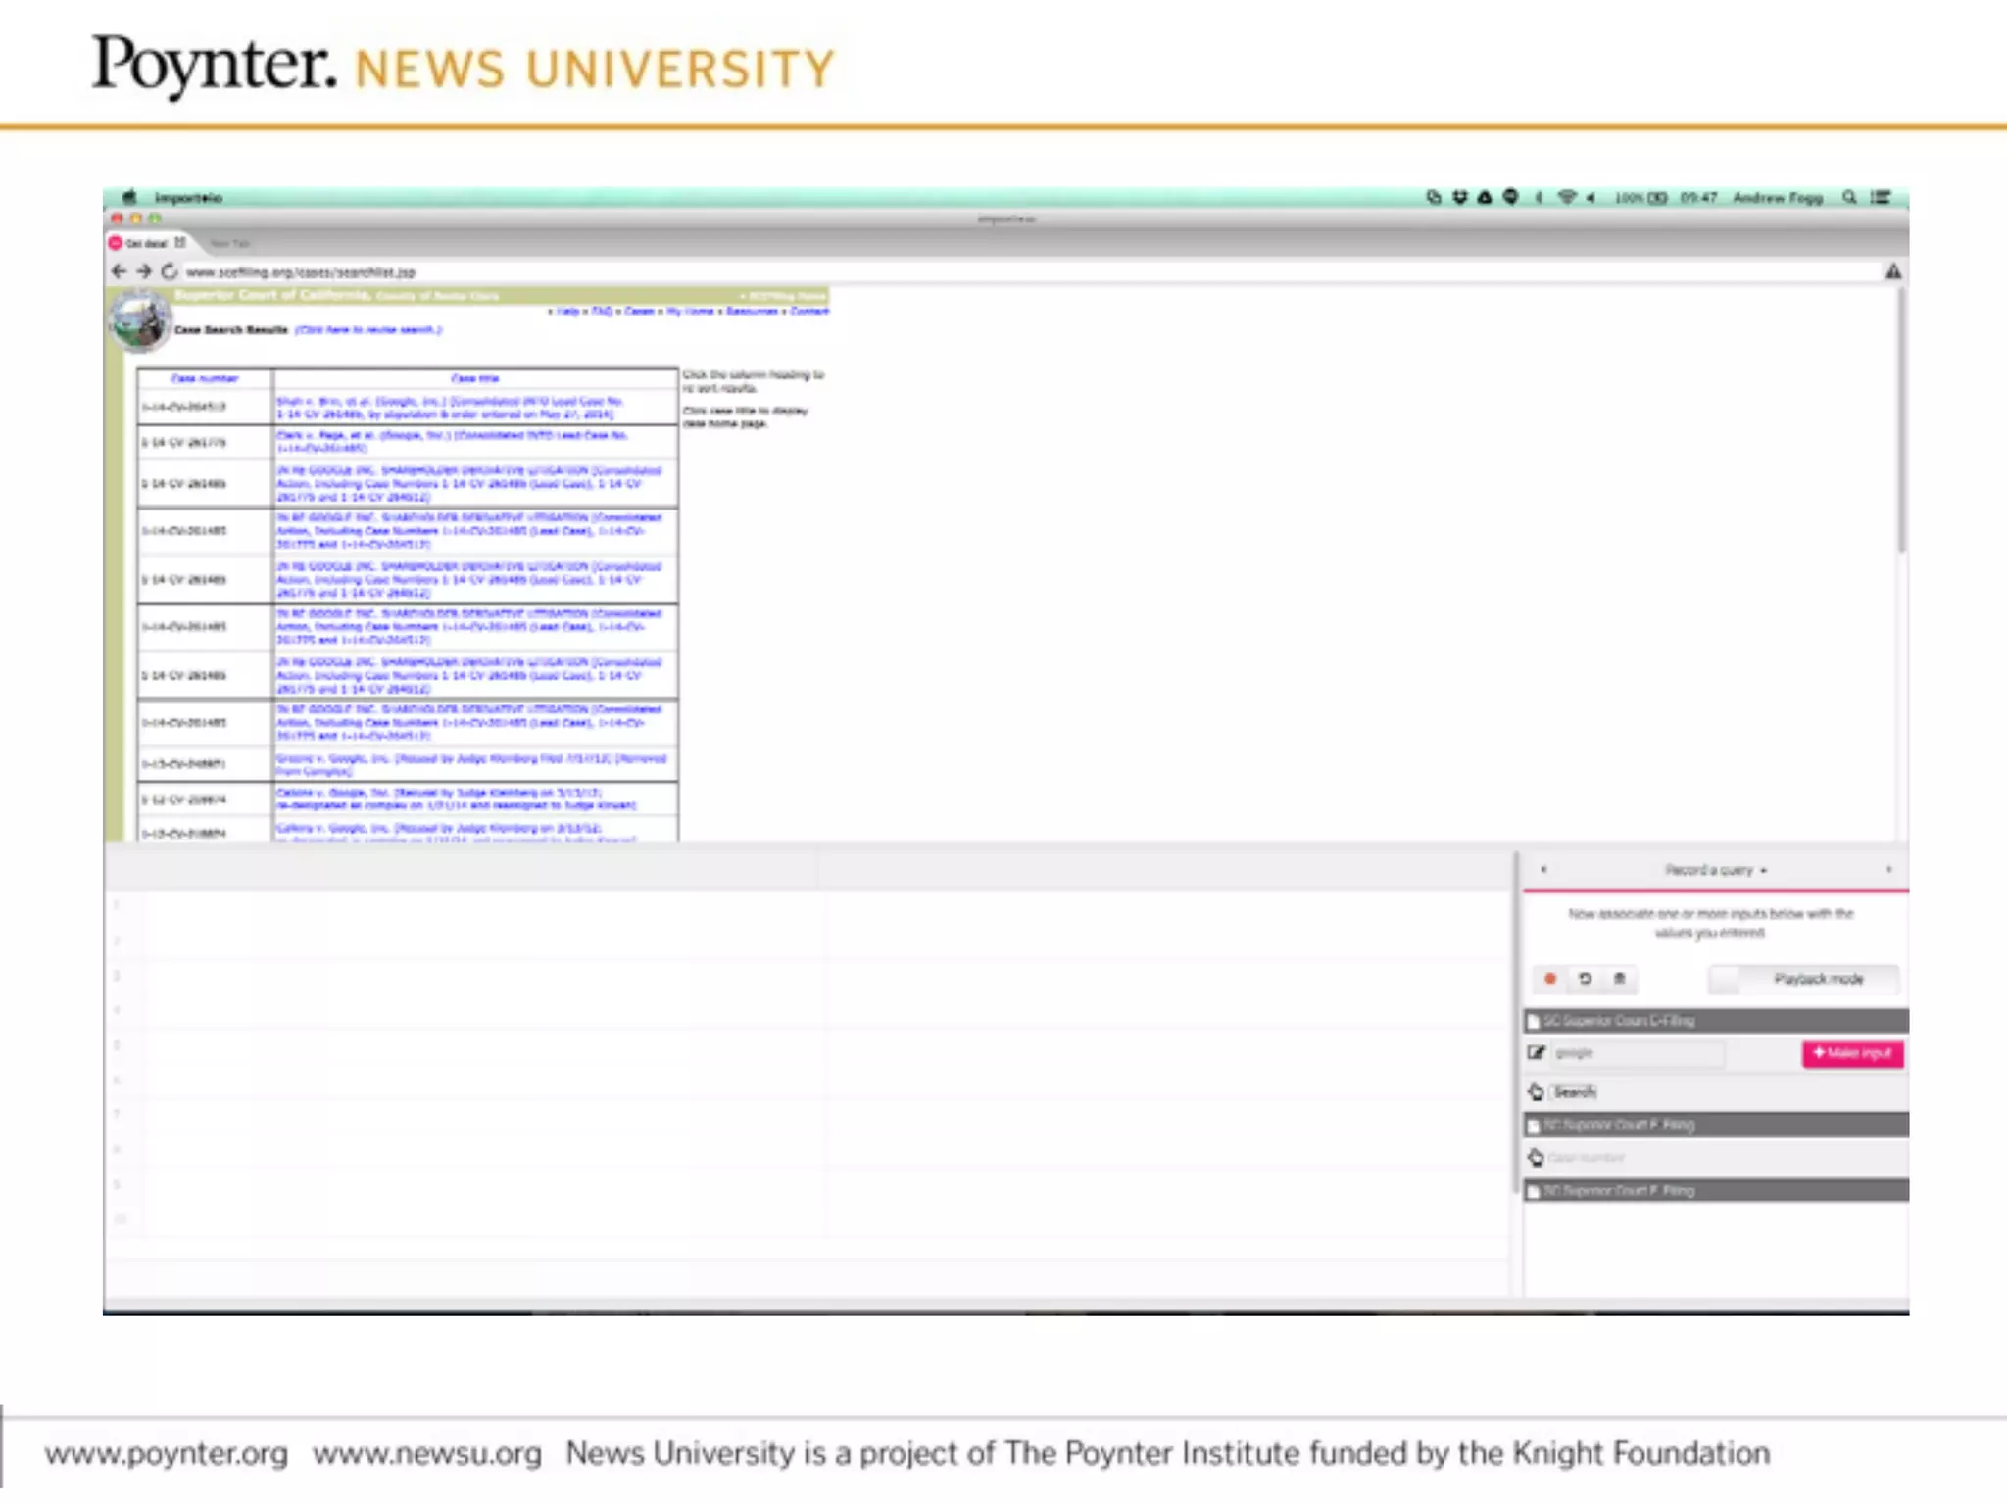Click the undo recording icon
2007x1505 pixels.
tap(1585, 979)
